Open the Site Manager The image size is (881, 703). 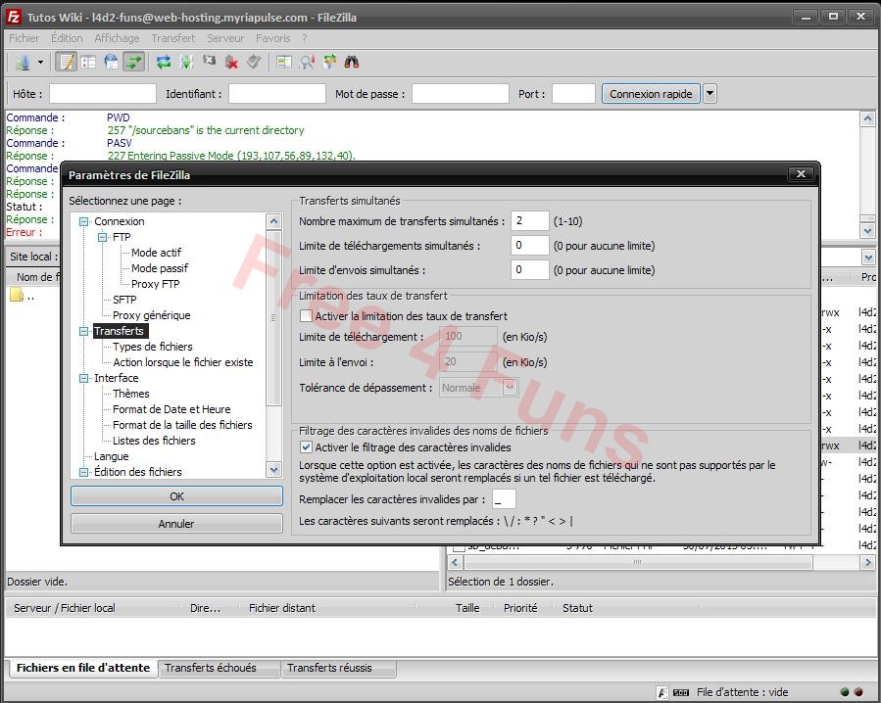22,61
